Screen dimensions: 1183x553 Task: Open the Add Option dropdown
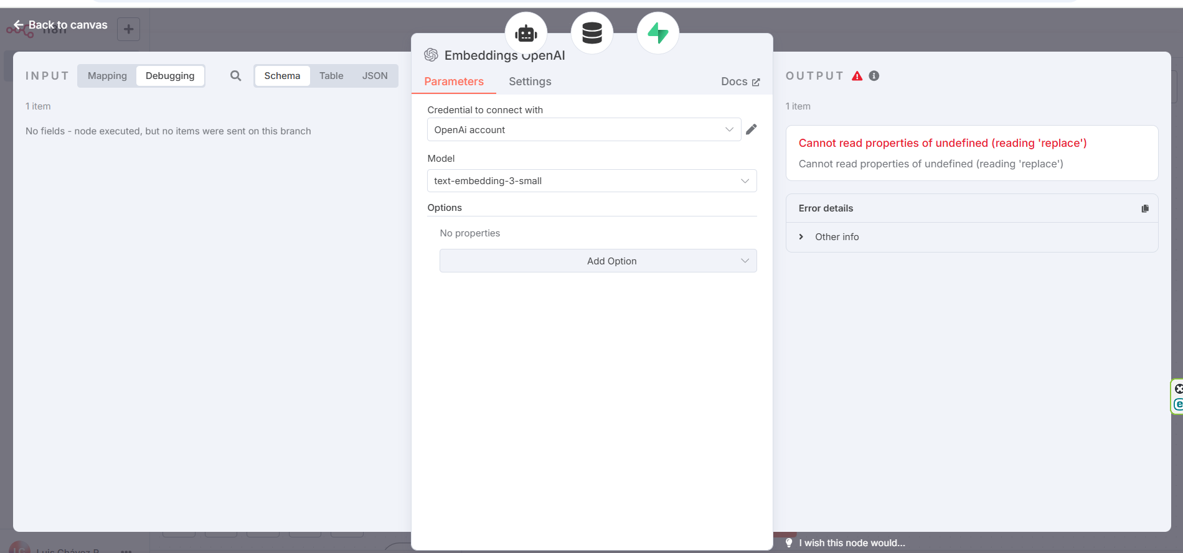(598, 261)
